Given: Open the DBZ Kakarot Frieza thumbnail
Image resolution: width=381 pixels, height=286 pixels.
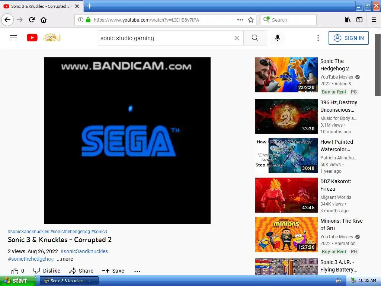Looking at the screenshot, I should 286,195.
